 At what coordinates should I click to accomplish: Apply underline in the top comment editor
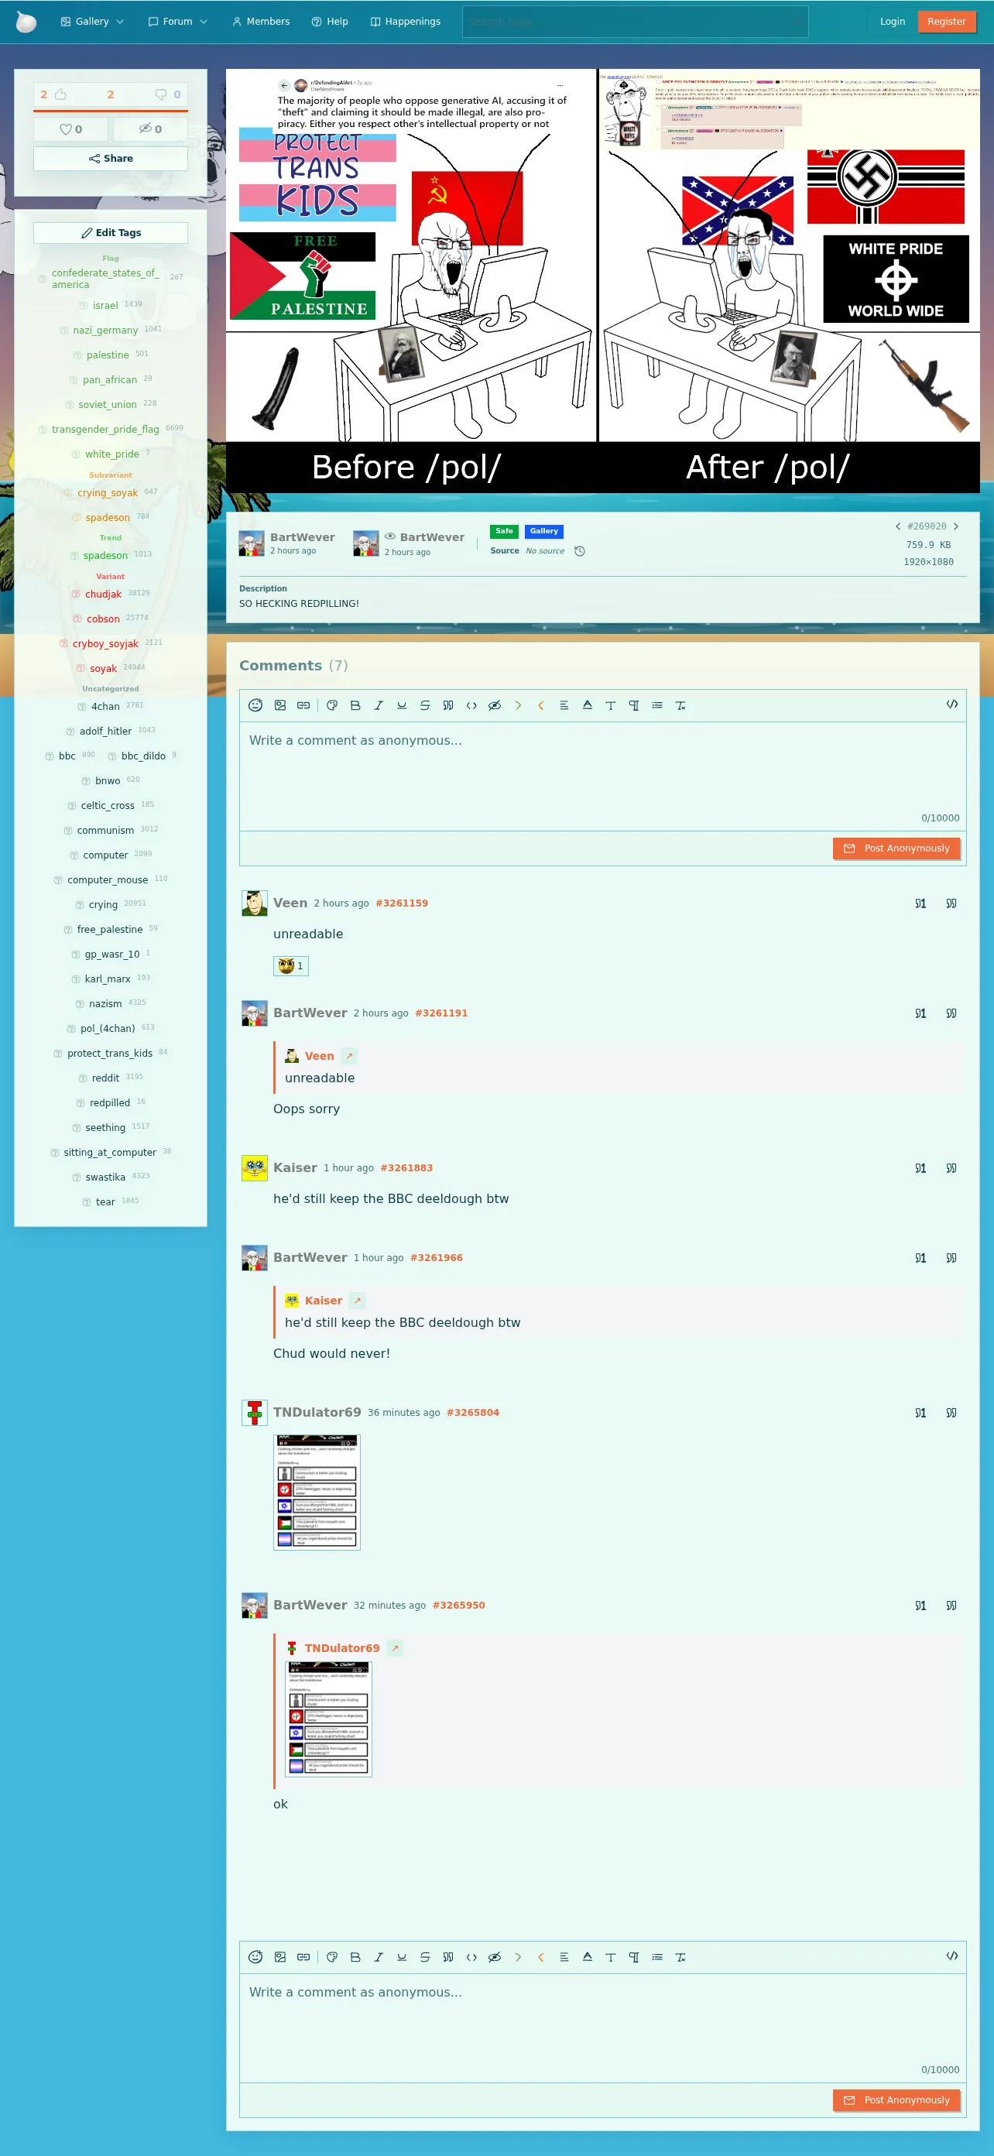(402, 705)
